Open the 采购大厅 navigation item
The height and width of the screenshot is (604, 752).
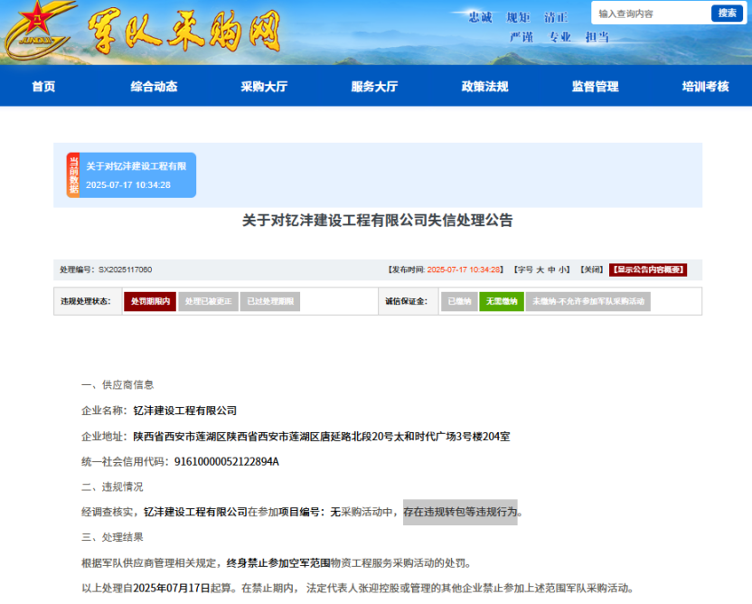click(x=264, y=87)
